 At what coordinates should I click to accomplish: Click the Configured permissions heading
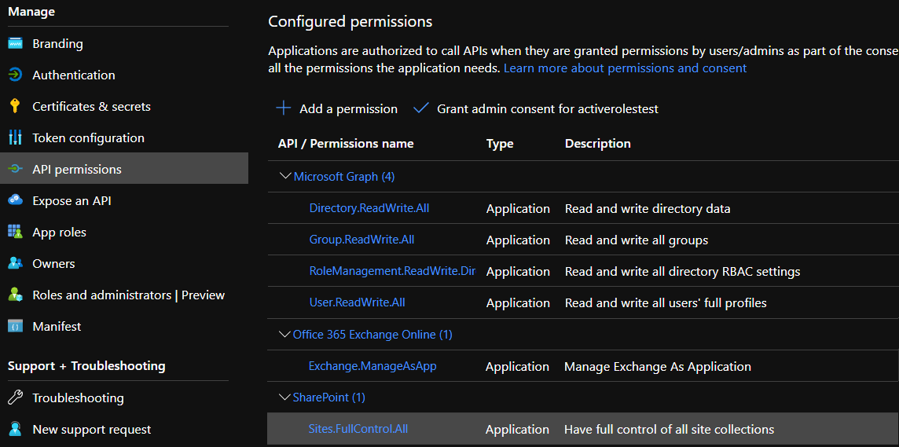coord(350,22)
